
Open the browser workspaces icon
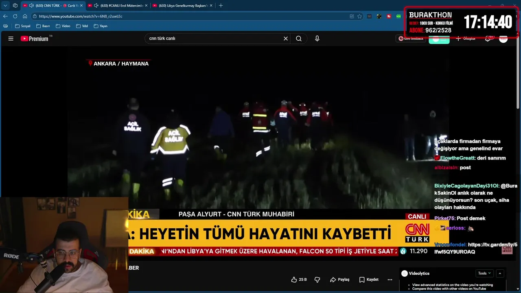(x=15, y=5)
